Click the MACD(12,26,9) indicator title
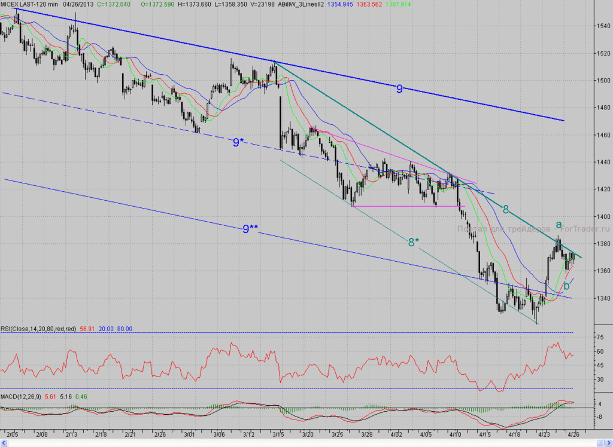The width and height of the screenshot is (613, 447). click(21, 397)
